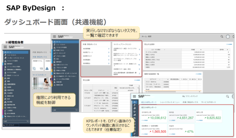
Task: Click 1,565,505 KPI tile value
Action: 159,131
